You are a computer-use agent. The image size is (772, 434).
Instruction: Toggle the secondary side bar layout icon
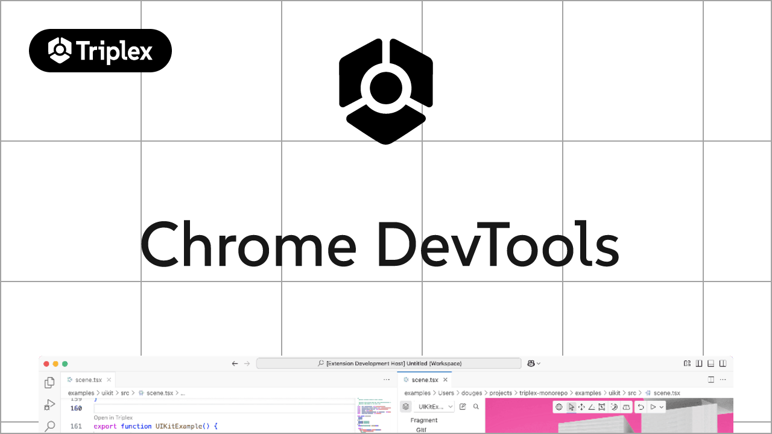point(723,363)
